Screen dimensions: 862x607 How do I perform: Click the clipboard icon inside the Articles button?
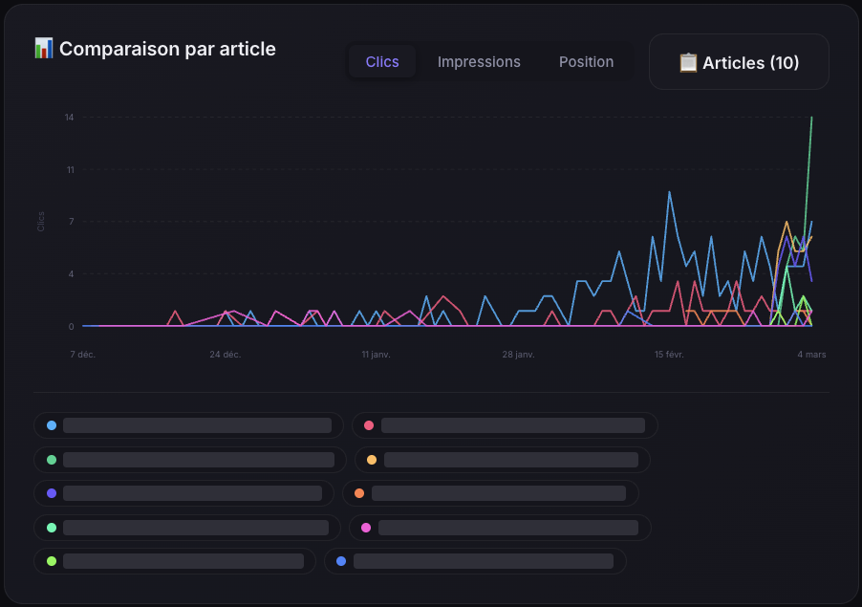click(x=688, y=61)
